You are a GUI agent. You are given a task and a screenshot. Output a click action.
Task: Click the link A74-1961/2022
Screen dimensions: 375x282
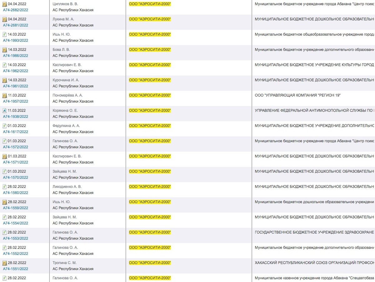16,86
